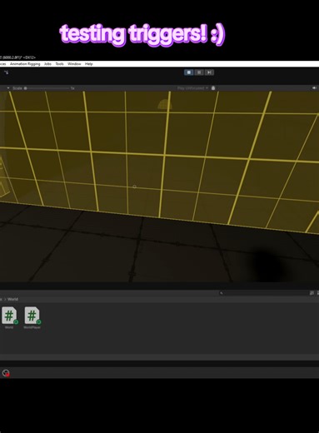Advance one frame with the Step button
The width and height of the screenshot is (319, 433).
pos(209,72)
